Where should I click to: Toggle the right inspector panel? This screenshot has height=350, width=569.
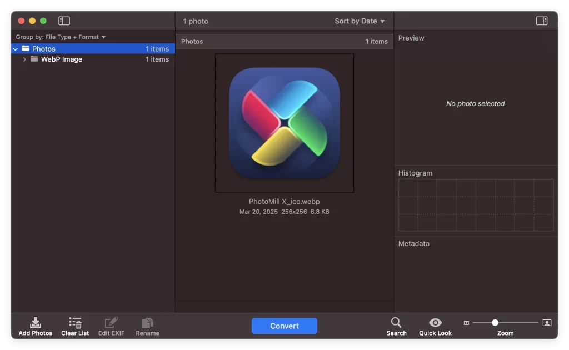(542, 21)
